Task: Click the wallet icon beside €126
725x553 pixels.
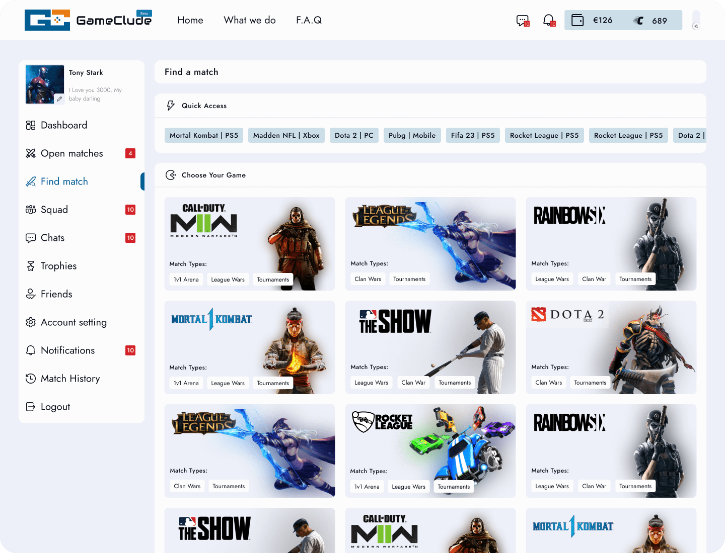Action: point(577,20)
